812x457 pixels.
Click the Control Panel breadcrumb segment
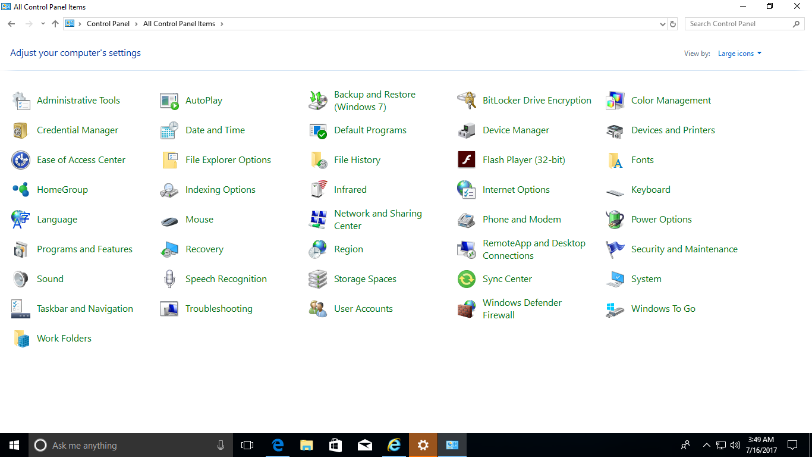pos(108,24)
